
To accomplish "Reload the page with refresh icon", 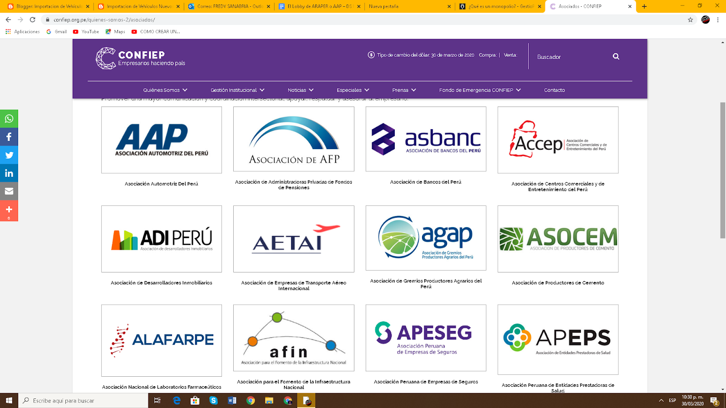I will [x=33, y=19].
